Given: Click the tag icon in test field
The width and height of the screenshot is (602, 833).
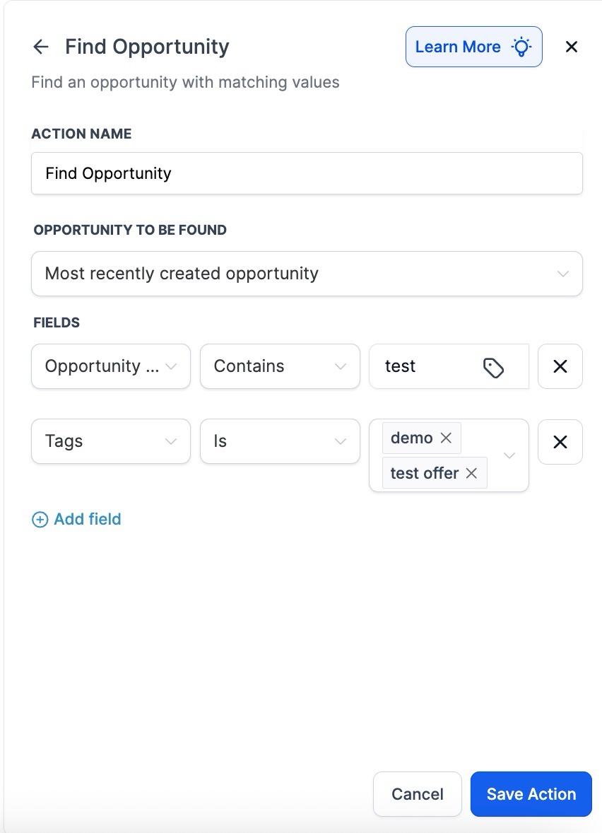Looking at the screenshot, I should click(493, 367).
